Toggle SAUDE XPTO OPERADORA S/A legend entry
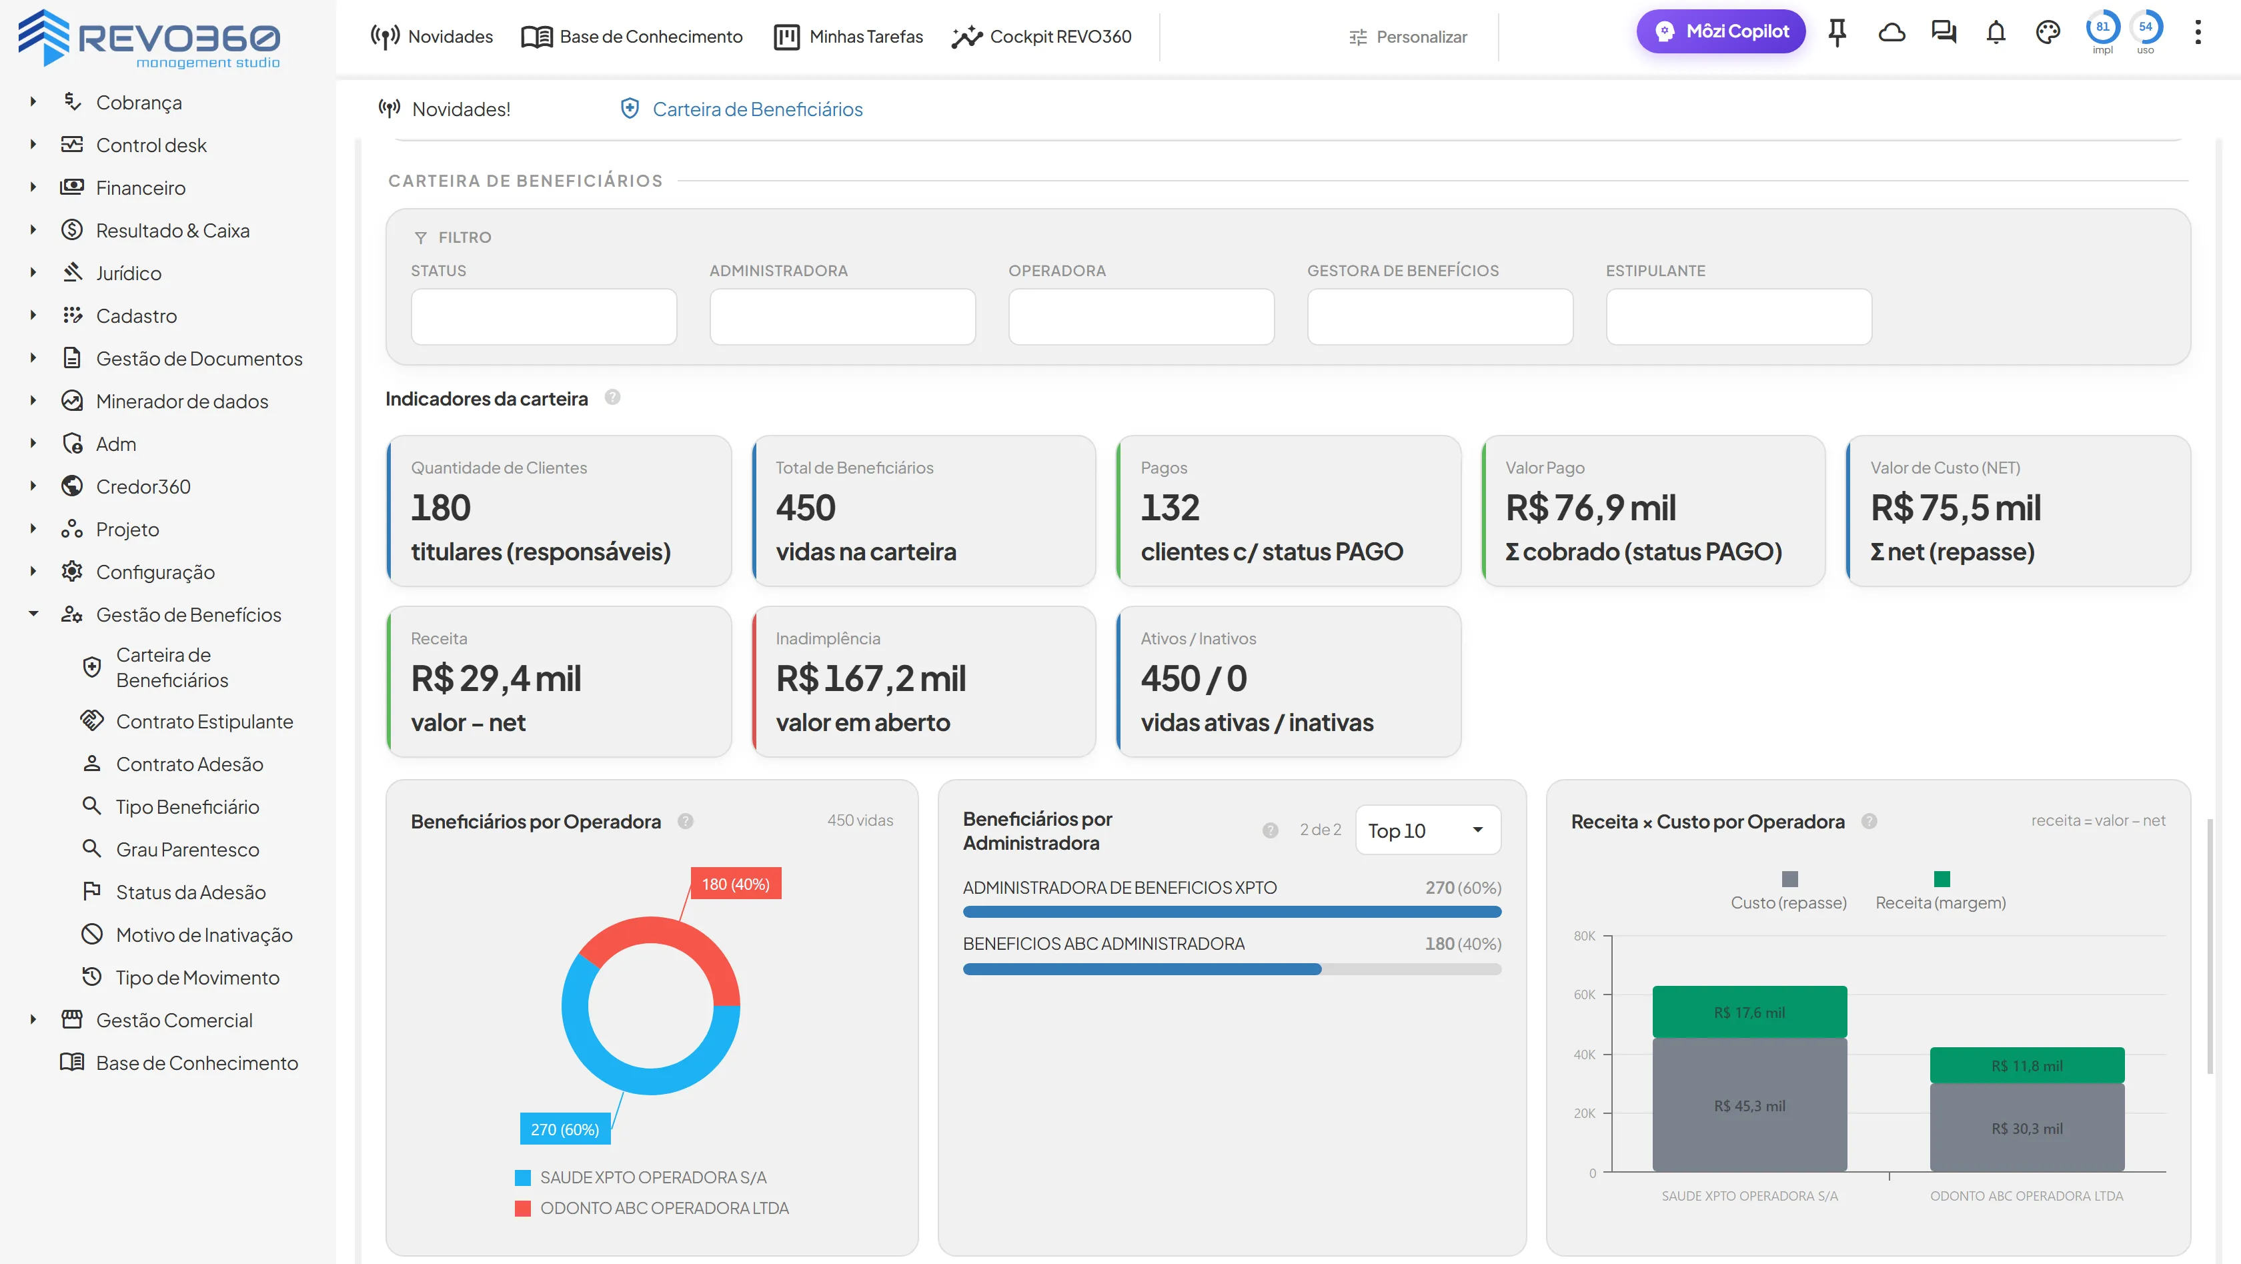Image resolution: width=2241 pixels, height=1264 pixels. [x=641, y=1177]
